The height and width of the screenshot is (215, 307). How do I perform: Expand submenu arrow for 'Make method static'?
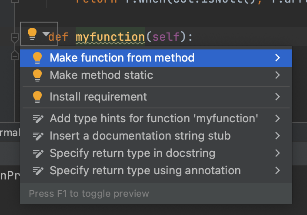(x=277, y=75)
